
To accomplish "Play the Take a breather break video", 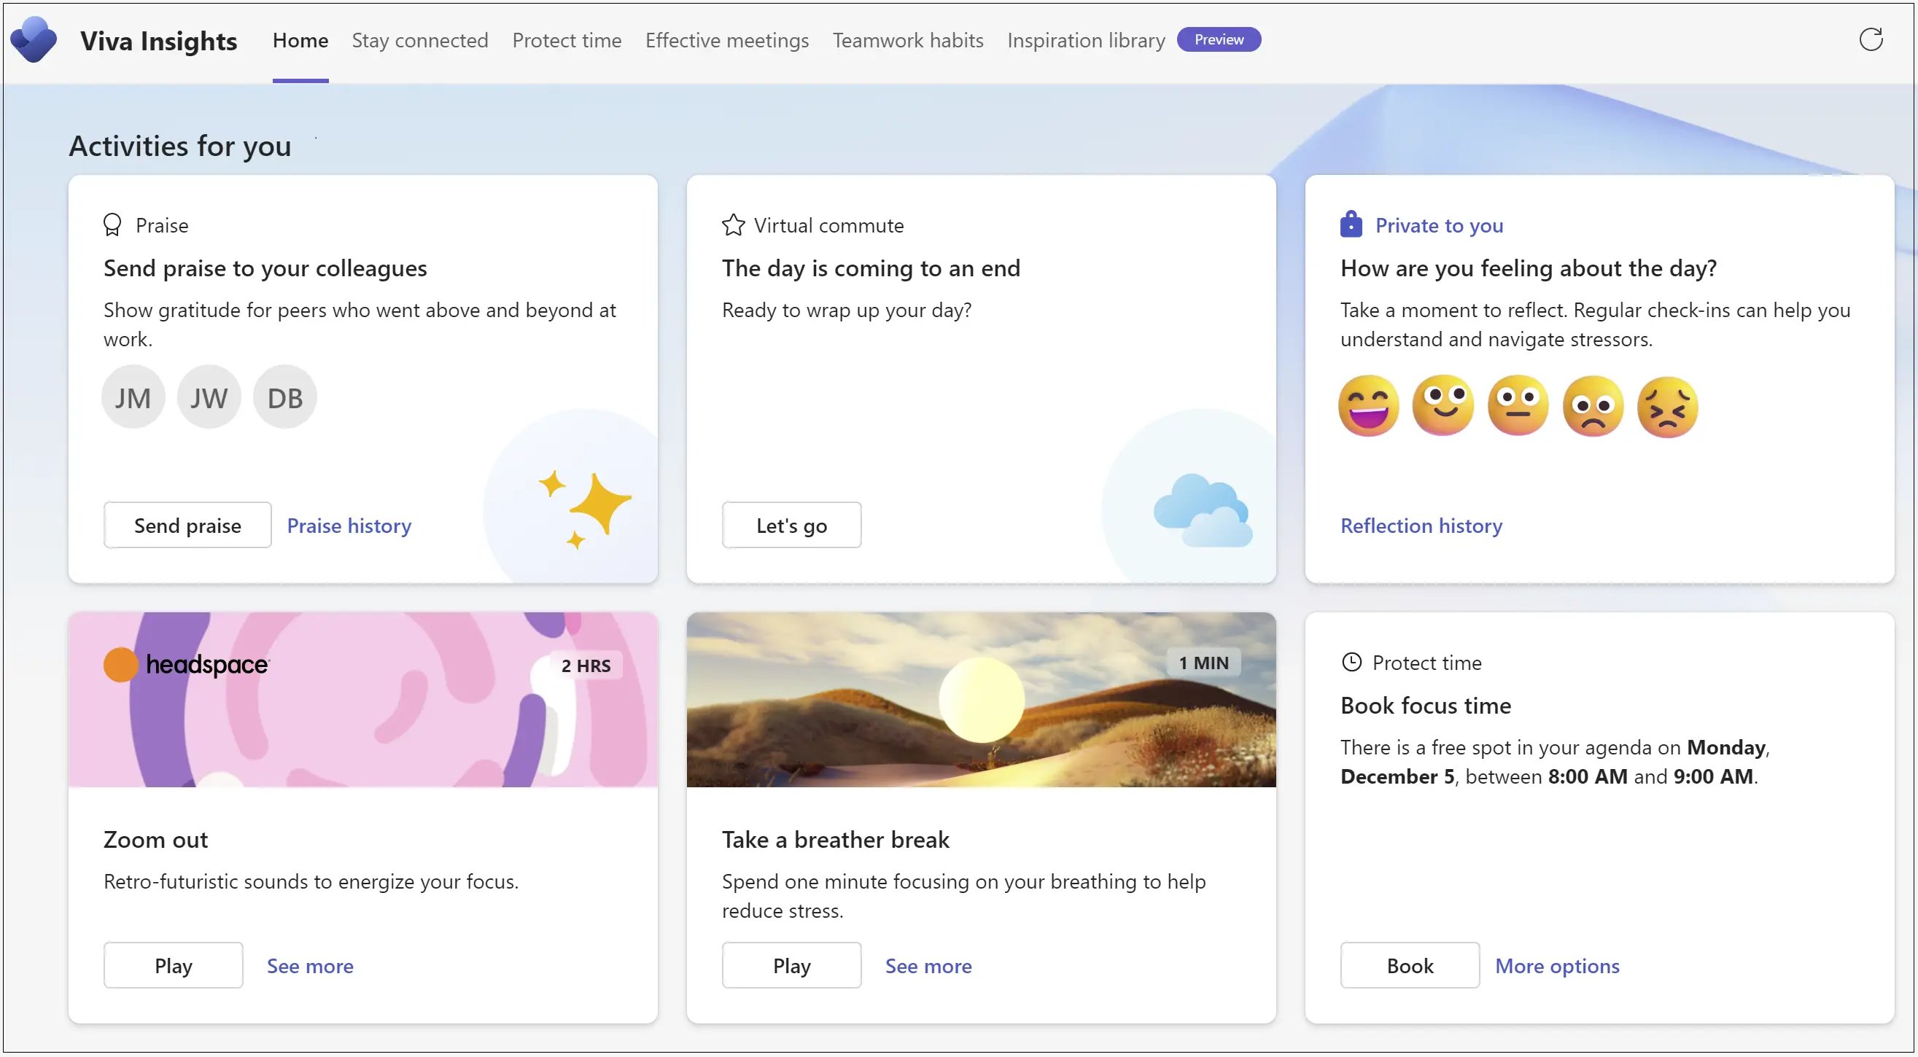I will (x=791, y=965).
